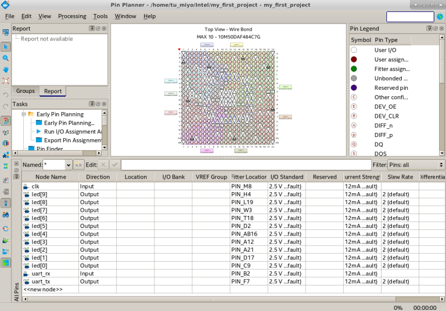Click the top-right search input field
This screenshot has width=446, height=311.
[x=410, y=17]
